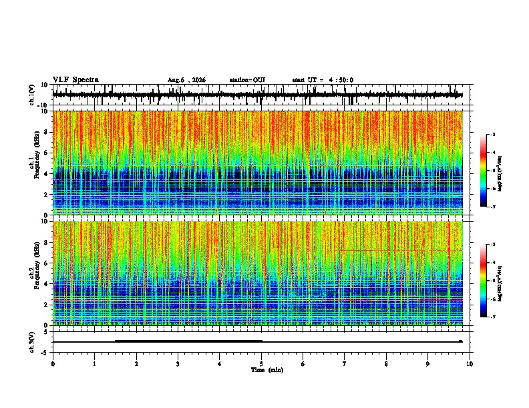Click the "4" kHz tick of ch.2 spectrogram
This screenshot has height=408, width=529.
[x=46, y=284]
